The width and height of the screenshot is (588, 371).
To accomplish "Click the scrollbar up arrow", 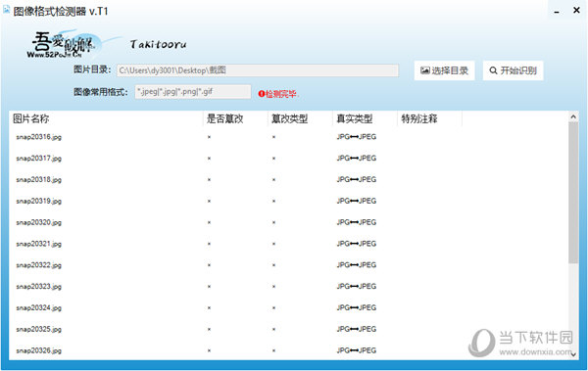I will [x=573, y=116].
